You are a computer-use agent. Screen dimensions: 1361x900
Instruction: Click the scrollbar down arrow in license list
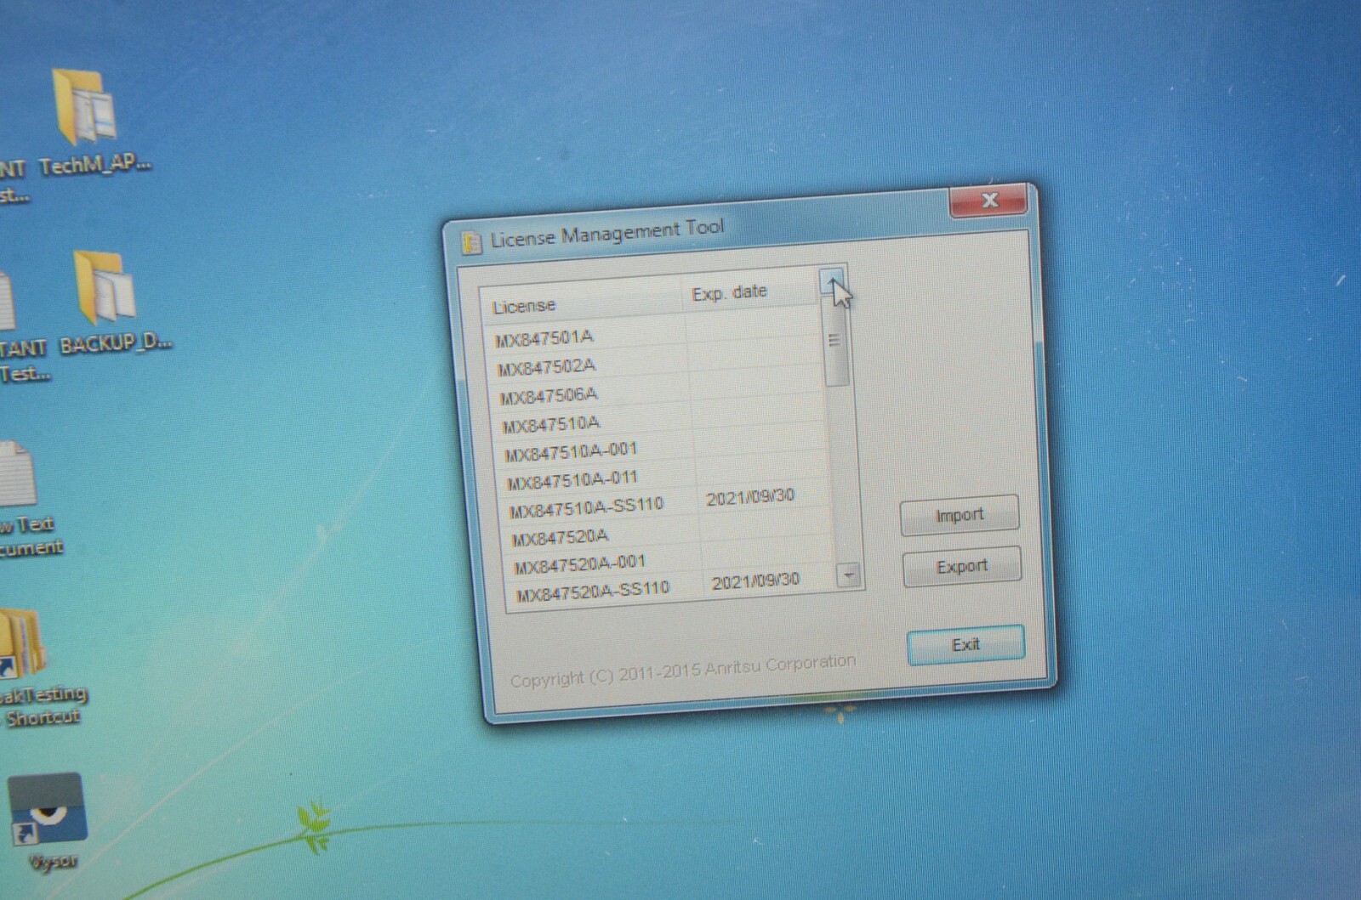849,575
